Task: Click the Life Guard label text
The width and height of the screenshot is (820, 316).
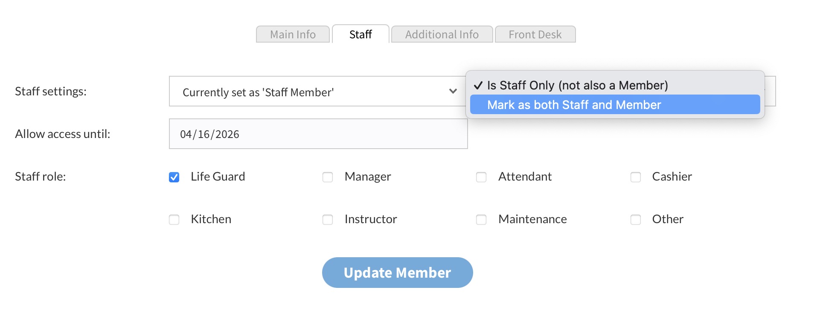Action: [x=218, y=177]
